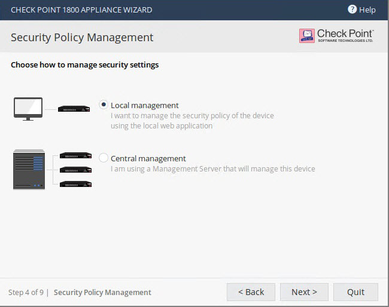Click the single appliance icon beside the monitor
The height and width of the screenshot is (307, 389).
pyautogui.click(x=74, y=109)
